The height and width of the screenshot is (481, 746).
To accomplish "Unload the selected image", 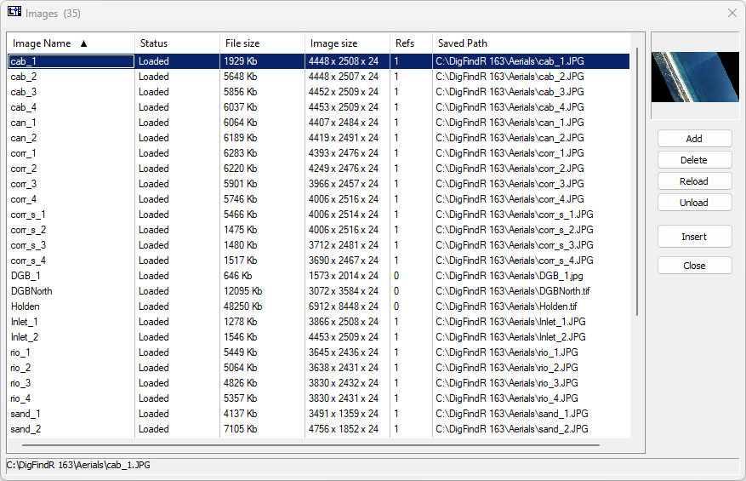I will [695, 203].
